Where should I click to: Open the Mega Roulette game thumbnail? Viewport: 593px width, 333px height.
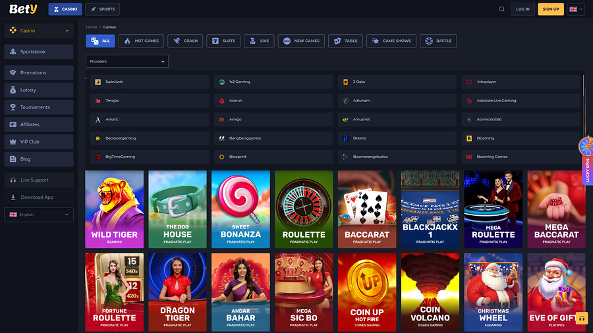pyautogui.click(x=494, y=209)
